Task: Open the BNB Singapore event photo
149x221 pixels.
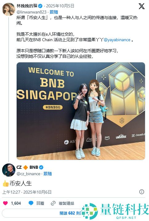Action: pos(81,111)
